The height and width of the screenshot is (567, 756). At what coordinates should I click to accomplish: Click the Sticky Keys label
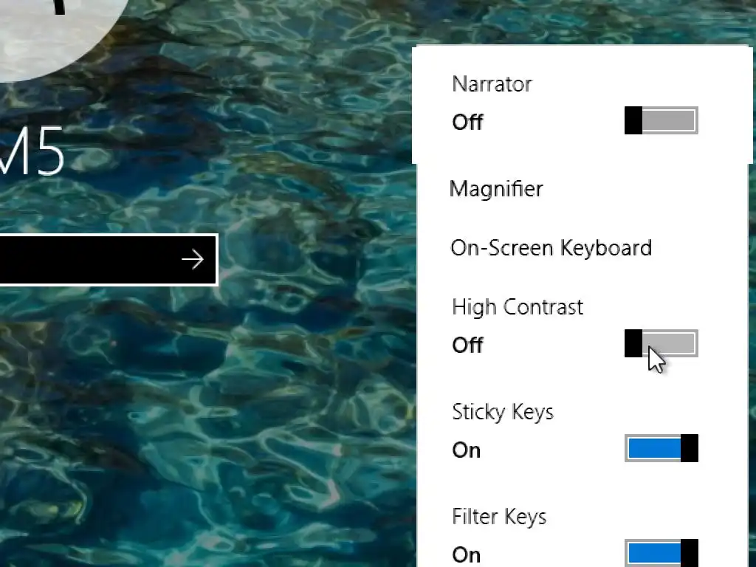[503, 412]
